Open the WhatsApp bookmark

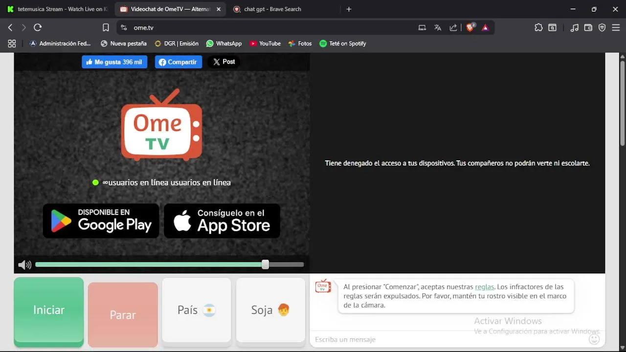point(224,44)
